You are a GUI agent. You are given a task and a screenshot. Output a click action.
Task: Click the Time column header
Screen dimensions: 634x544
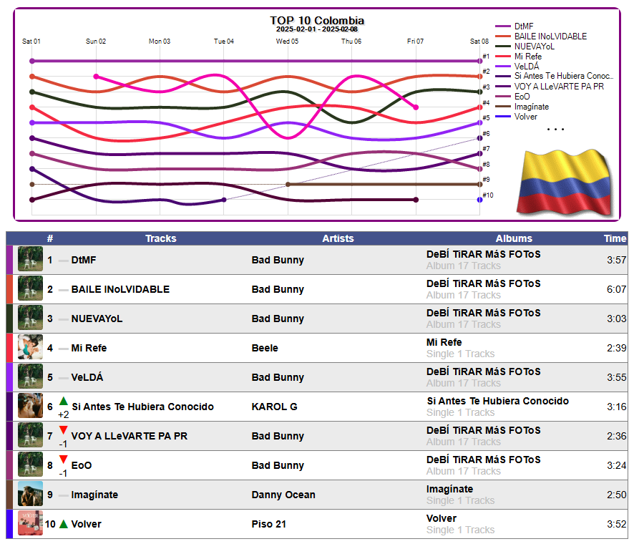coord(615,238)
